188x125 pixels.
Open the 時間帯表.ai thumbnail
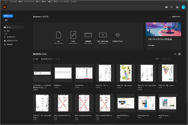pyautogui.click(x=63, y=73)
